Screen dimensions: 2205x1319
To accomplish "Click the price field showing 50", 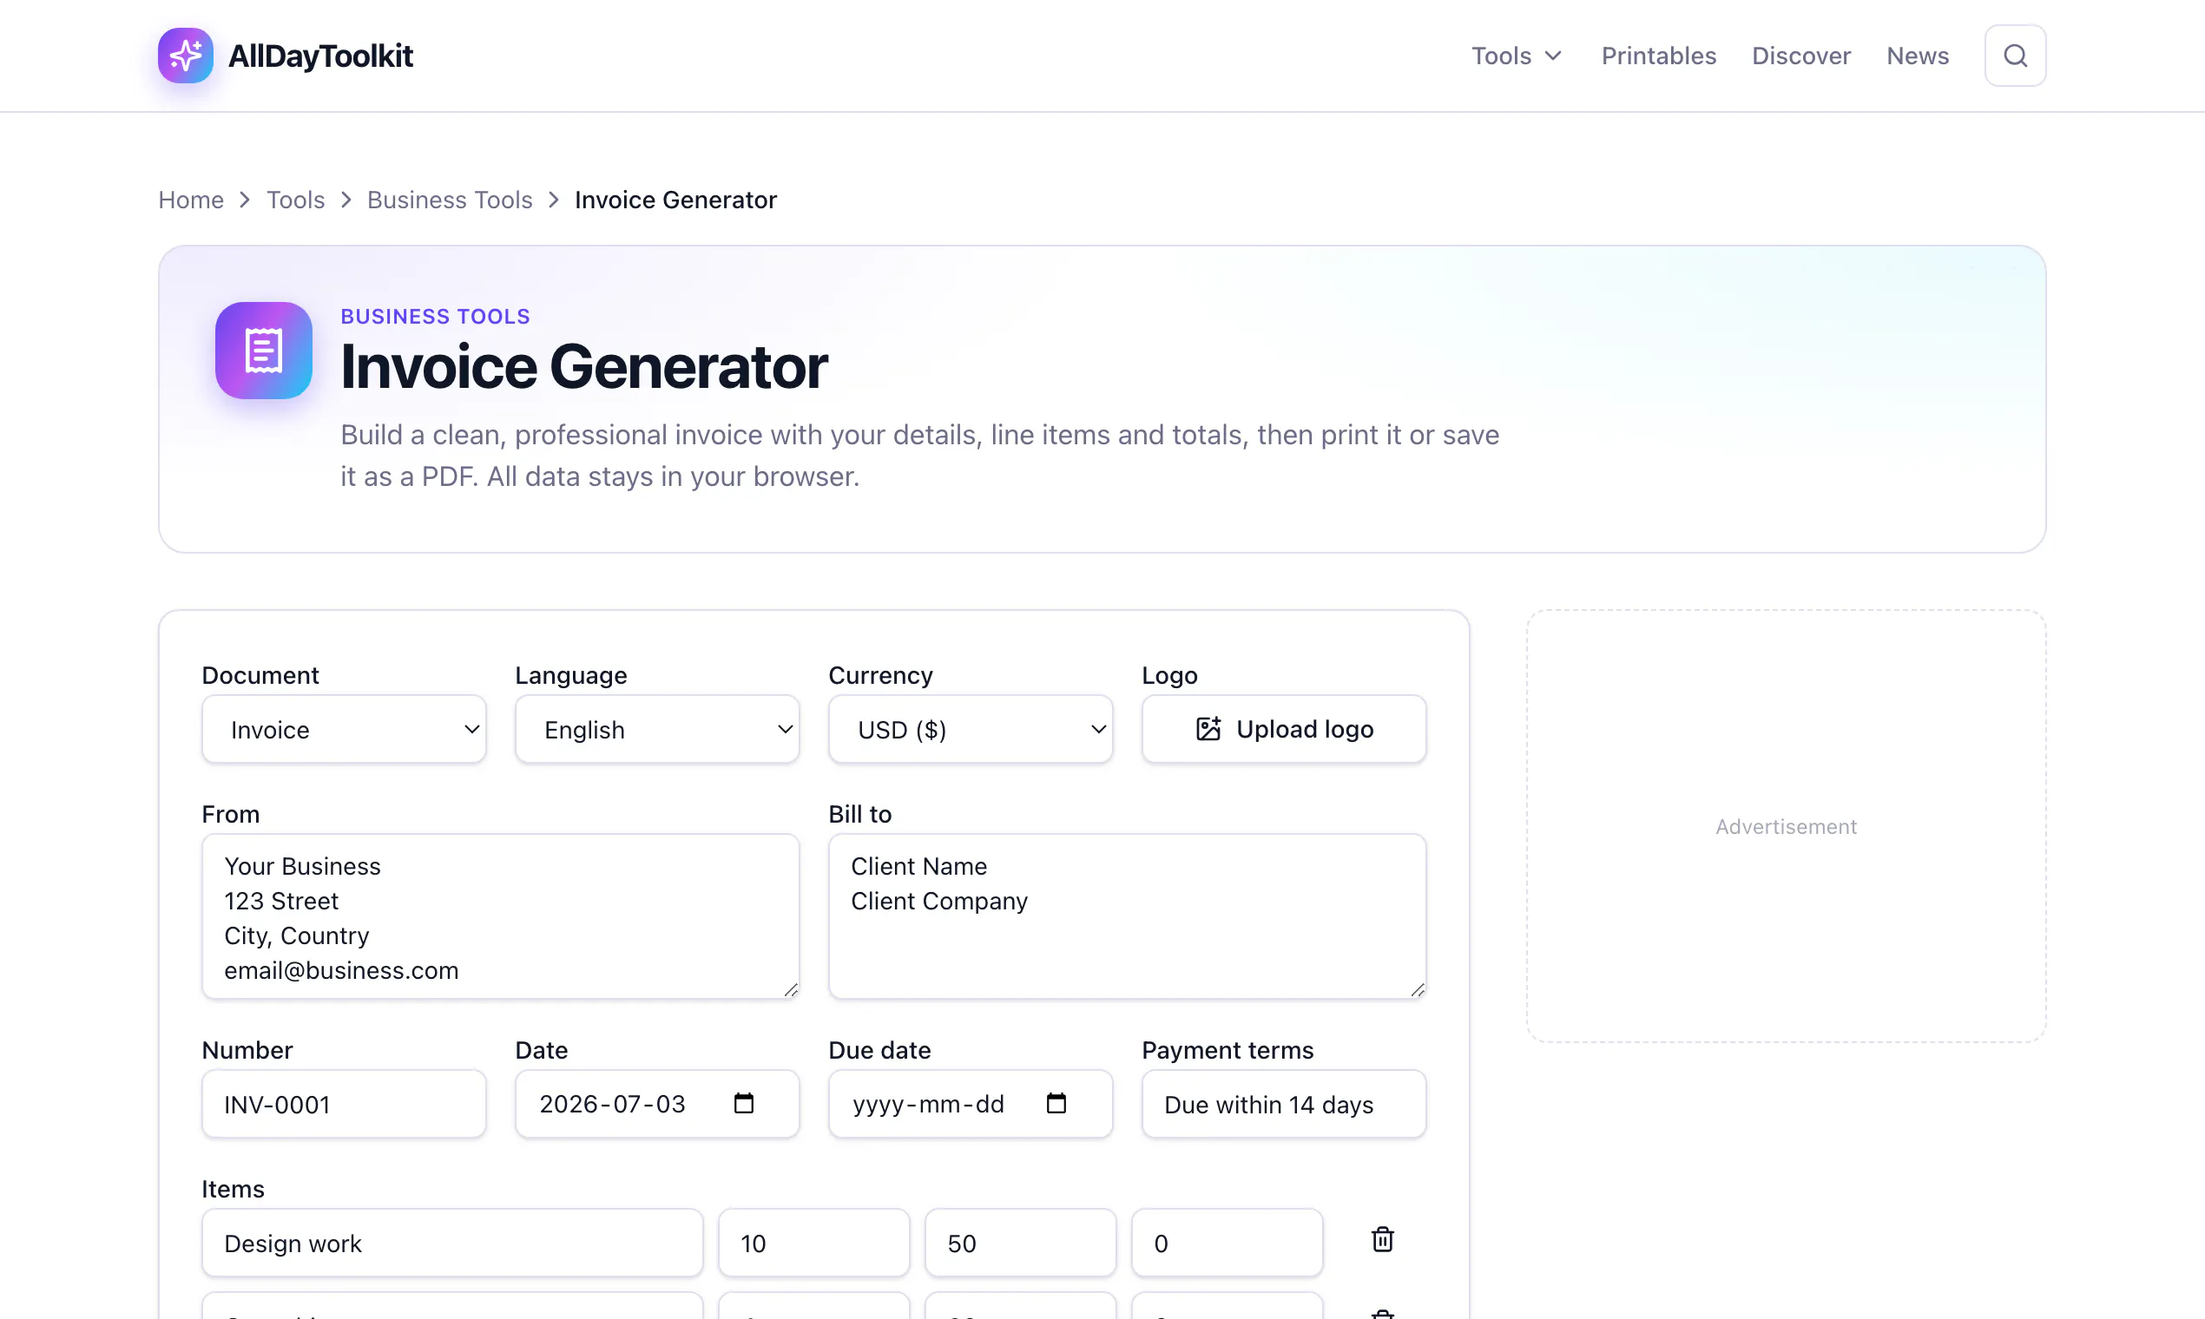I will point(1020,1243).
